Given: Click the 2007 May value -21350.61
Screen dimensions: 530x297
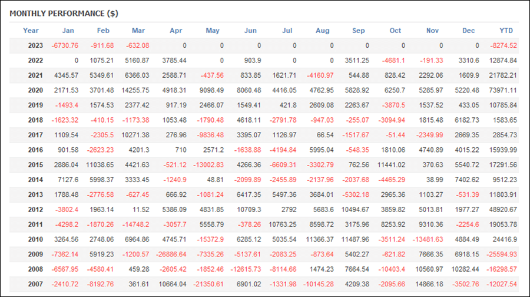Looking at the screenshot, I should (208, 284).
